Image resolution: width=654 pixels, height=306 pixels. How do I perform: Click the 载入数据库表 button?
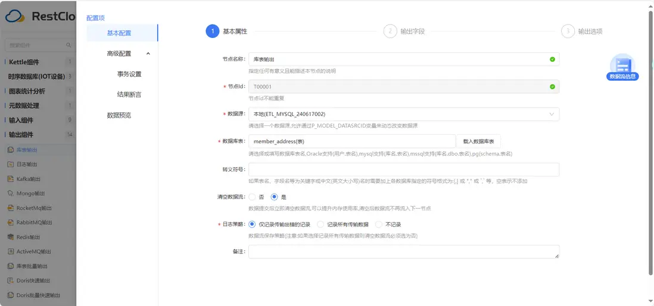(x=479, y=141)
